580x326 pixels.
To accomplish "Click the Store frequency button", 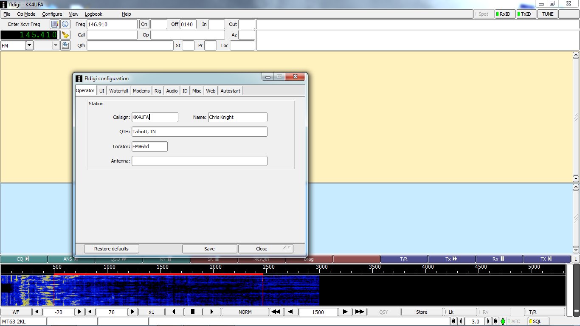I will pos(422,312).
